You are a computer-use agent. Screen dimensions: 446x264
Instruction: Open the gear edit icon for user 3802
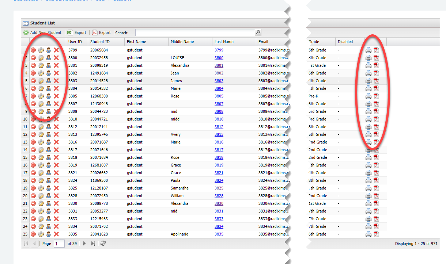pos(41,73)
